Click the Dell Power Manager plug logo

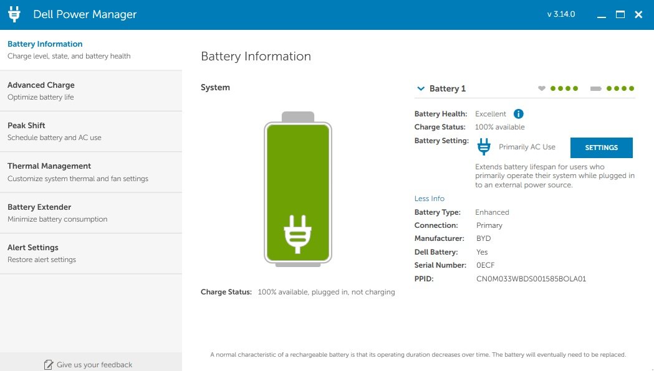[14, 14]
